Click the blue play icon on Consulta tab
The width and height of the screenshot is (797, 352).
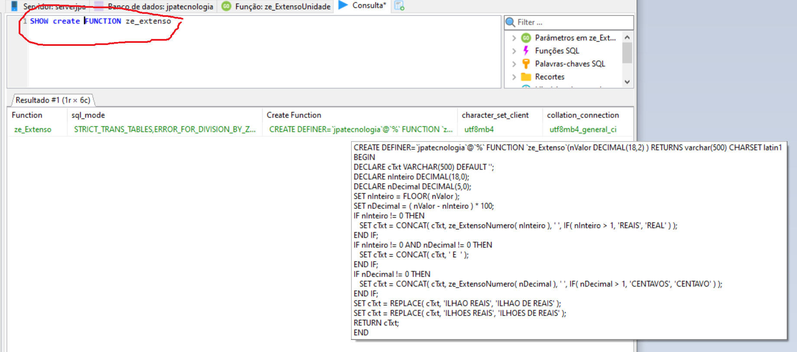click(x=343, y=5)
